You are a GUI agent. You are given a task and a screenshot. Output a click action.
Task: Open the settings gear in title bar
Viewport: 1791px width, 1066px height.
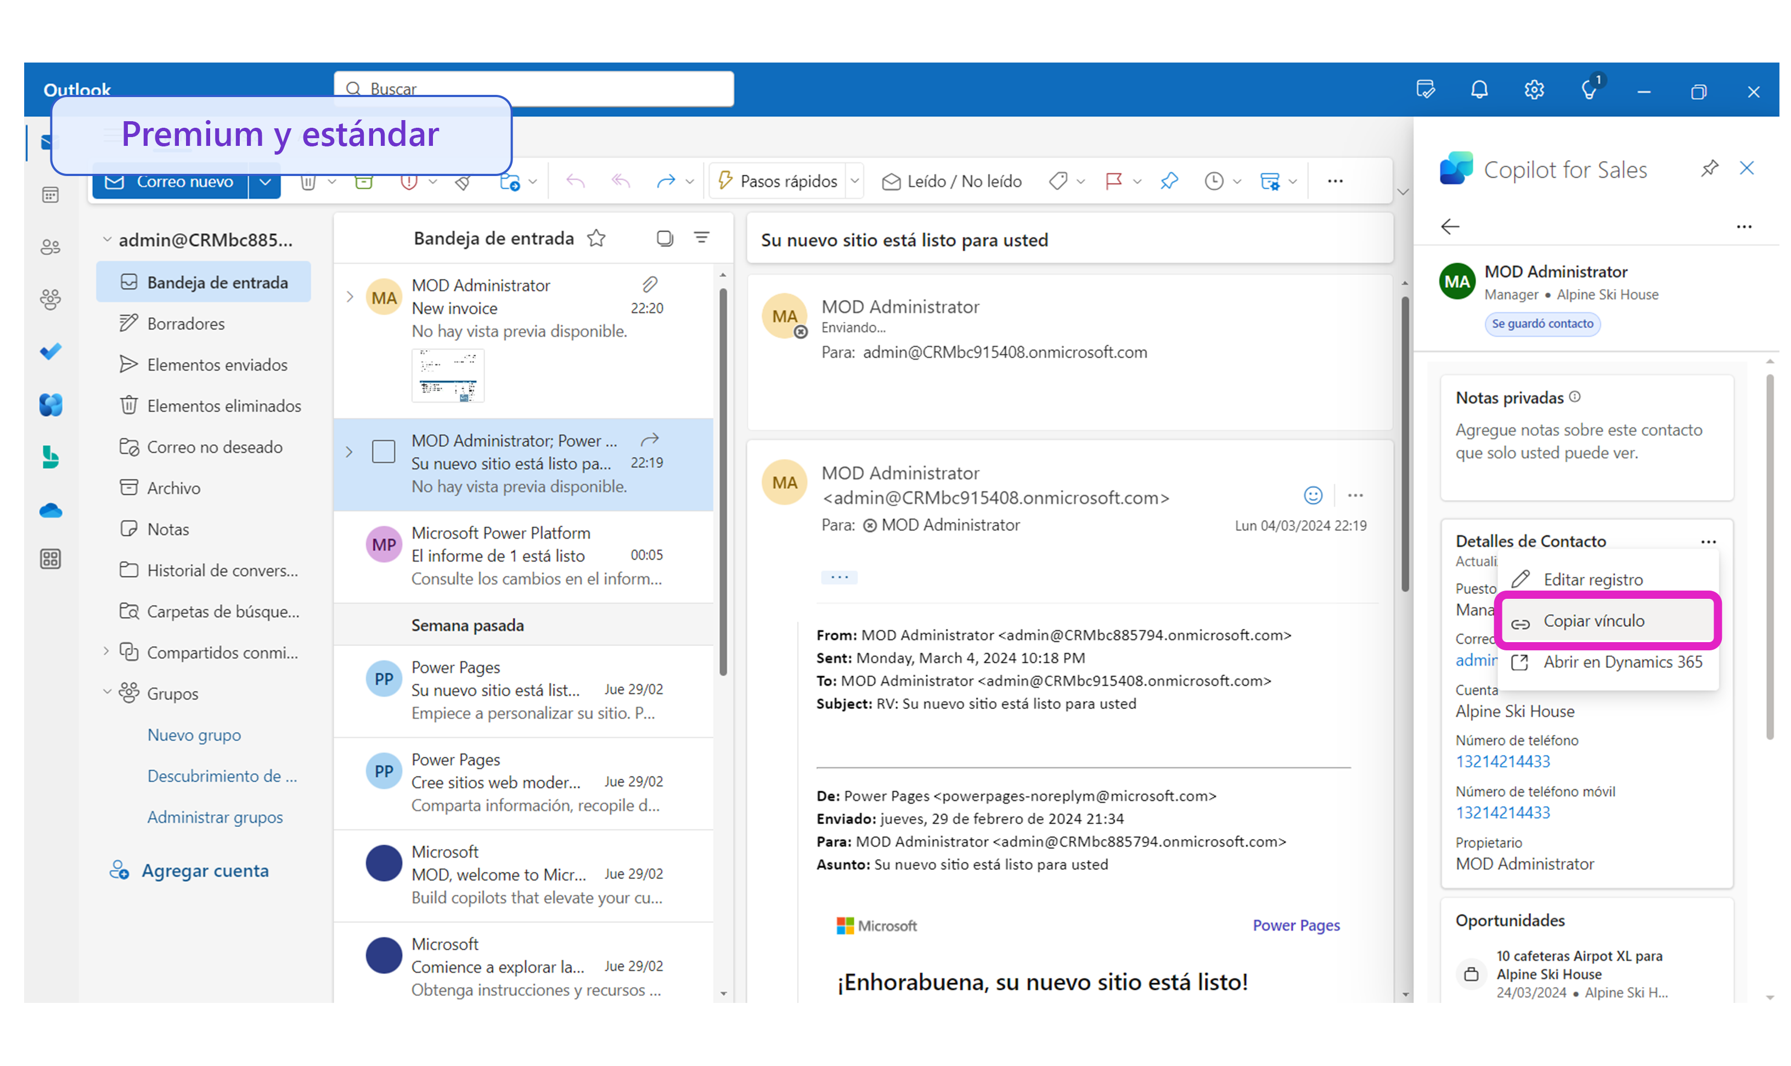tap(1533, 90)
